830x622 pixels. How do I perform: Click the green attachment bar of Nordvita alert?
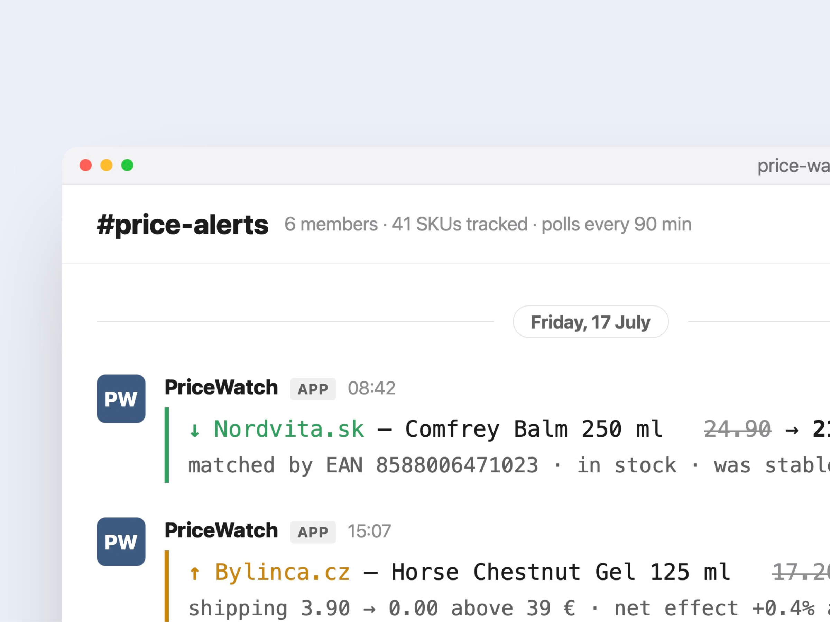pos(167,445)
